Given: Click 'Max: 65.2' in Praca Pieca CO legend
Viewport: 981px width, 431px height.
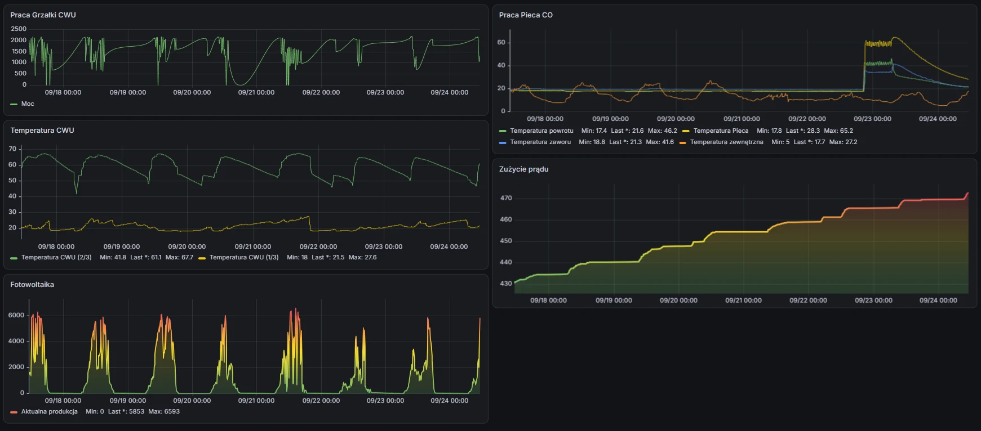Looking at the screenshot, I should click(x=838, y=131).
